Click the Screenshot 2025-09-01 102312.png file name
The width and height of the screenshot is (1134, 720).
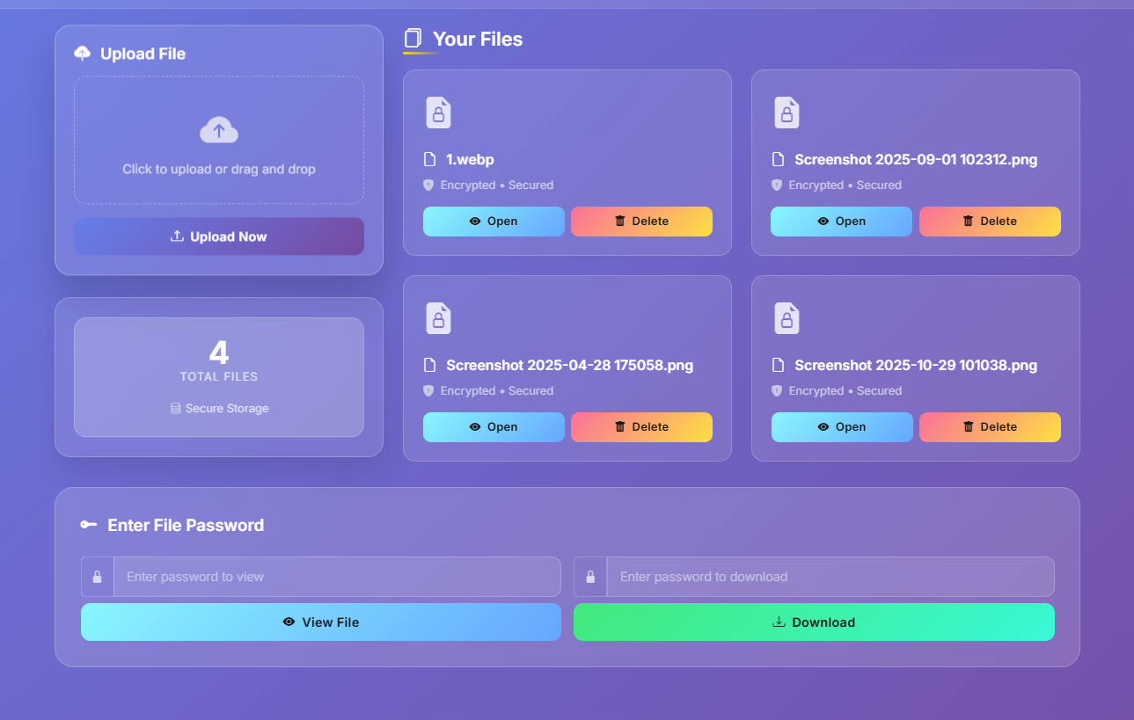coord(916,159)
